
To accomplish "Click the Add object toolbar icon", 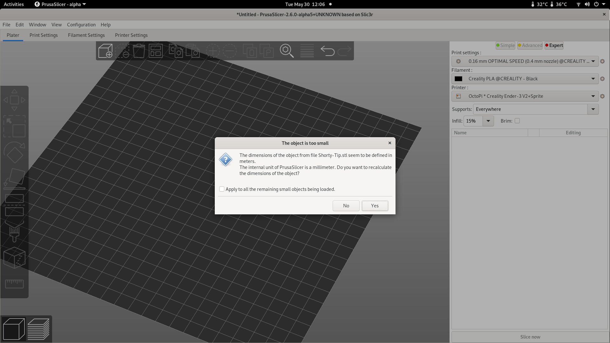I will point(105,51).
